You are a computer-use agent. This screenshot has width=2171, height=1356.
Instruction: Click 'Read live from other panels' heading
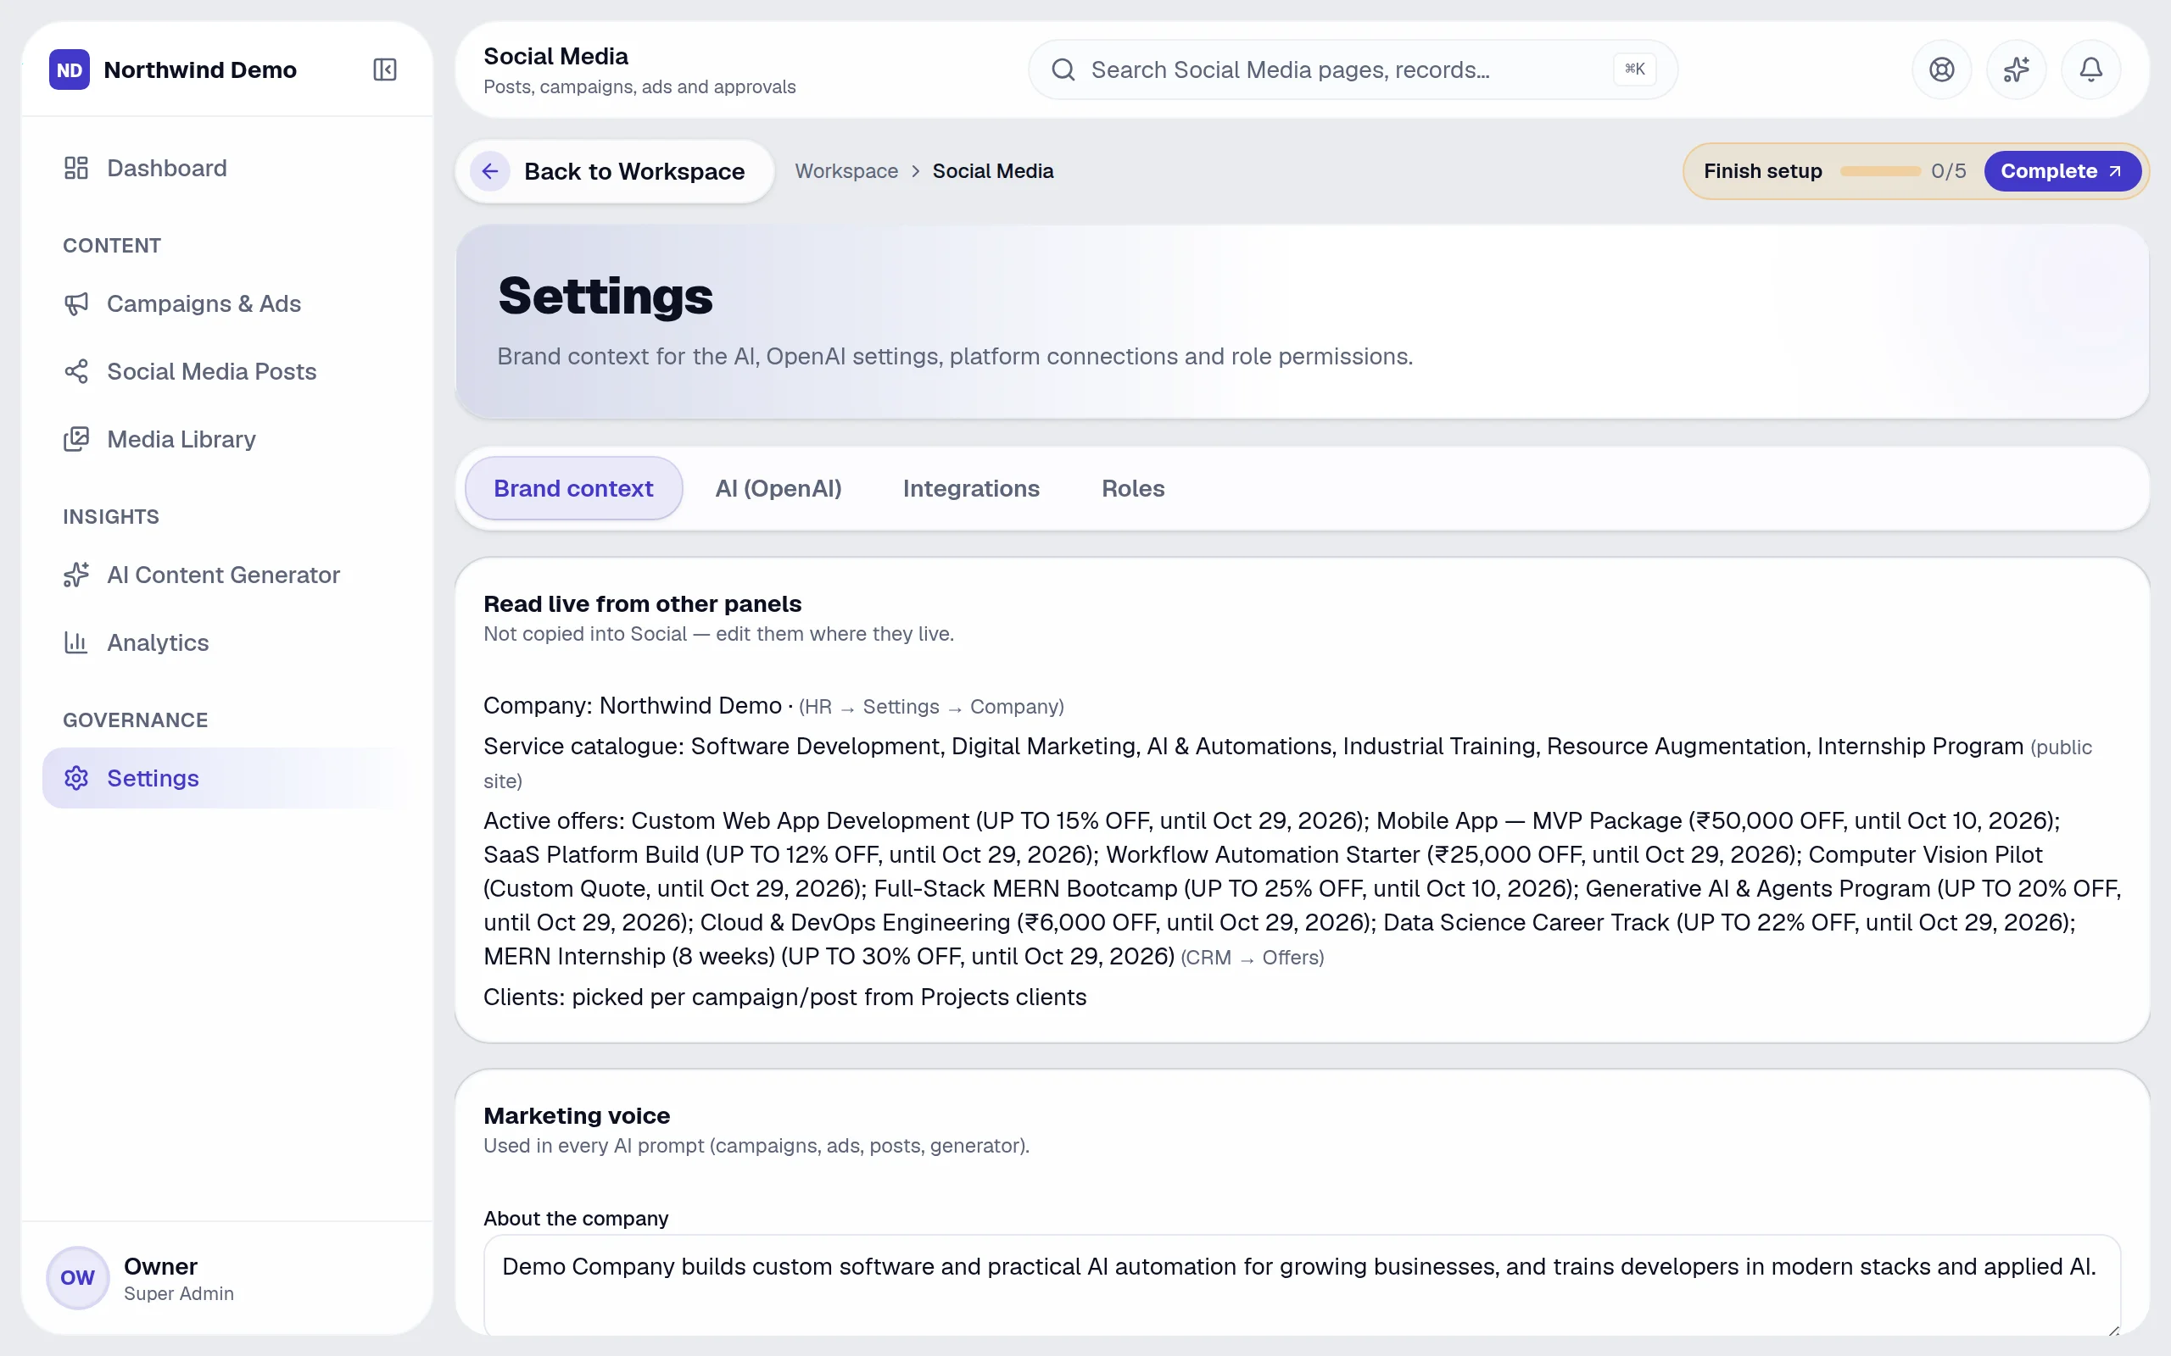click(642, 603)
